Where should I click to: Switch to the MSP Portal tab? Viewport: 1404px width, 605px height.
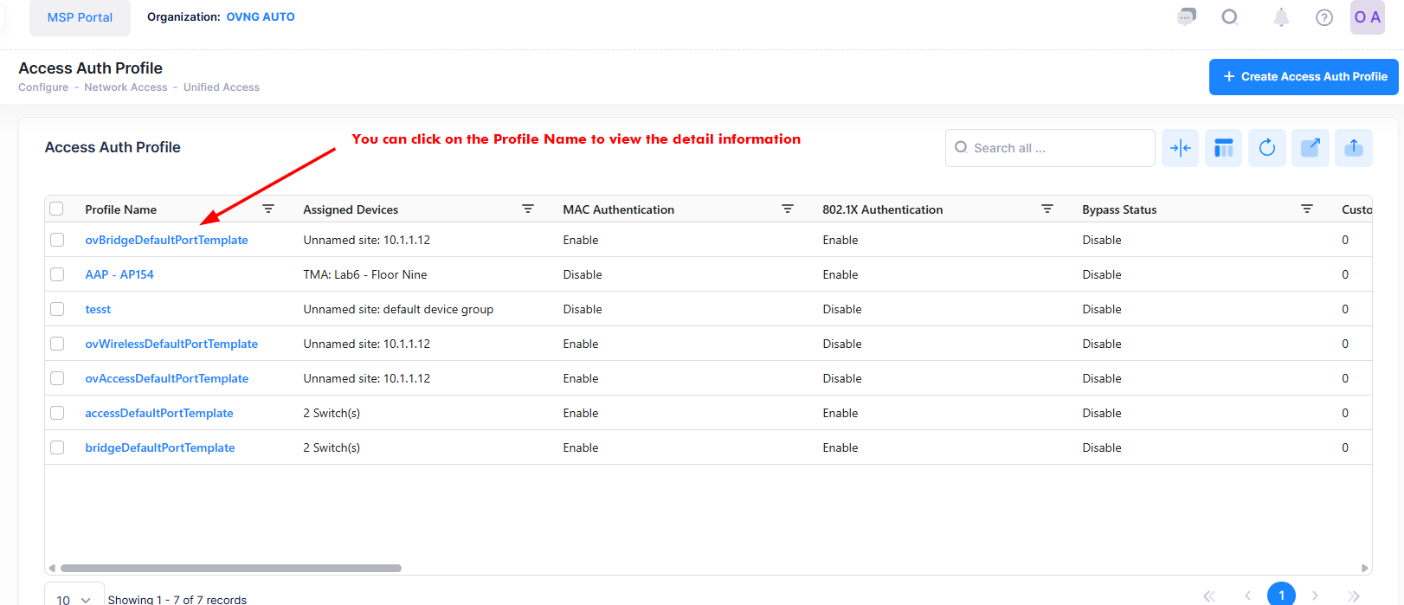click(x=80, y=17)
